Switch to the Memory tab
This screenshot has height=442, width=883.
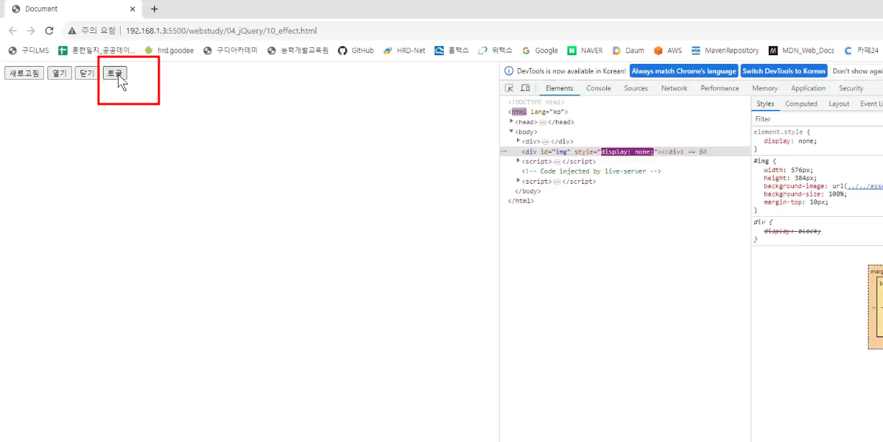click(x=765, y=88)
